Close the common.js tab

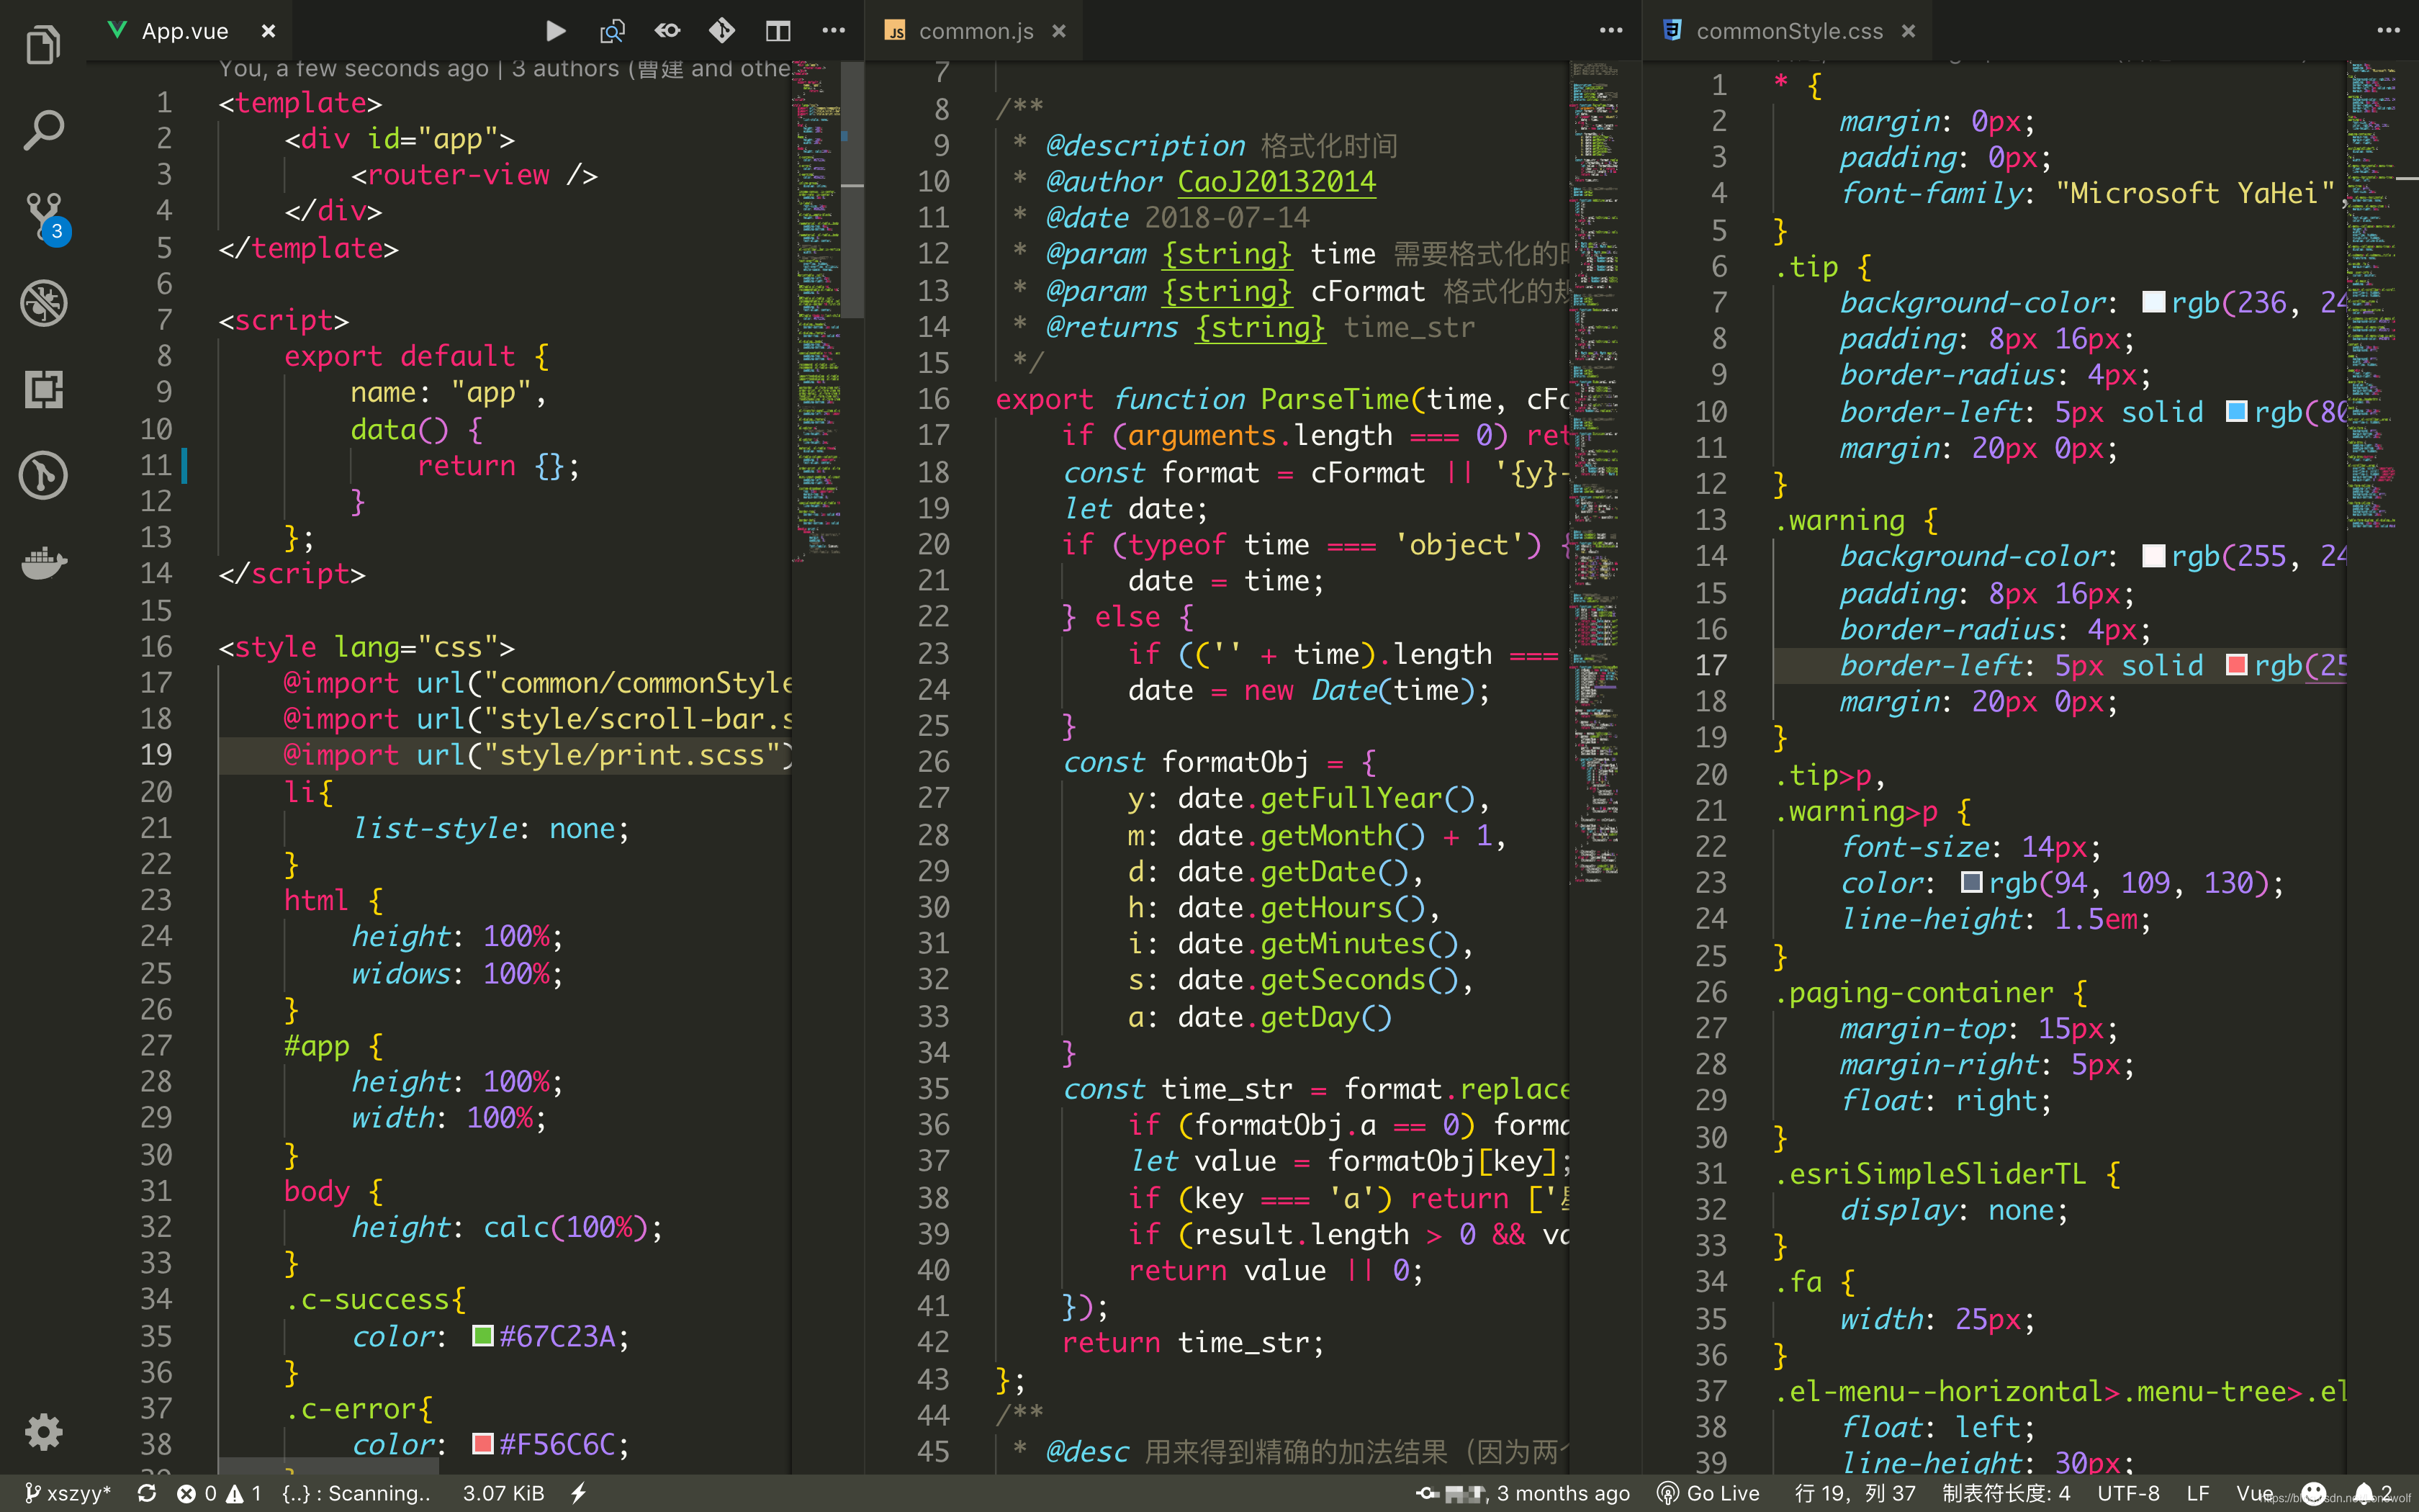tap(1058, 31)
